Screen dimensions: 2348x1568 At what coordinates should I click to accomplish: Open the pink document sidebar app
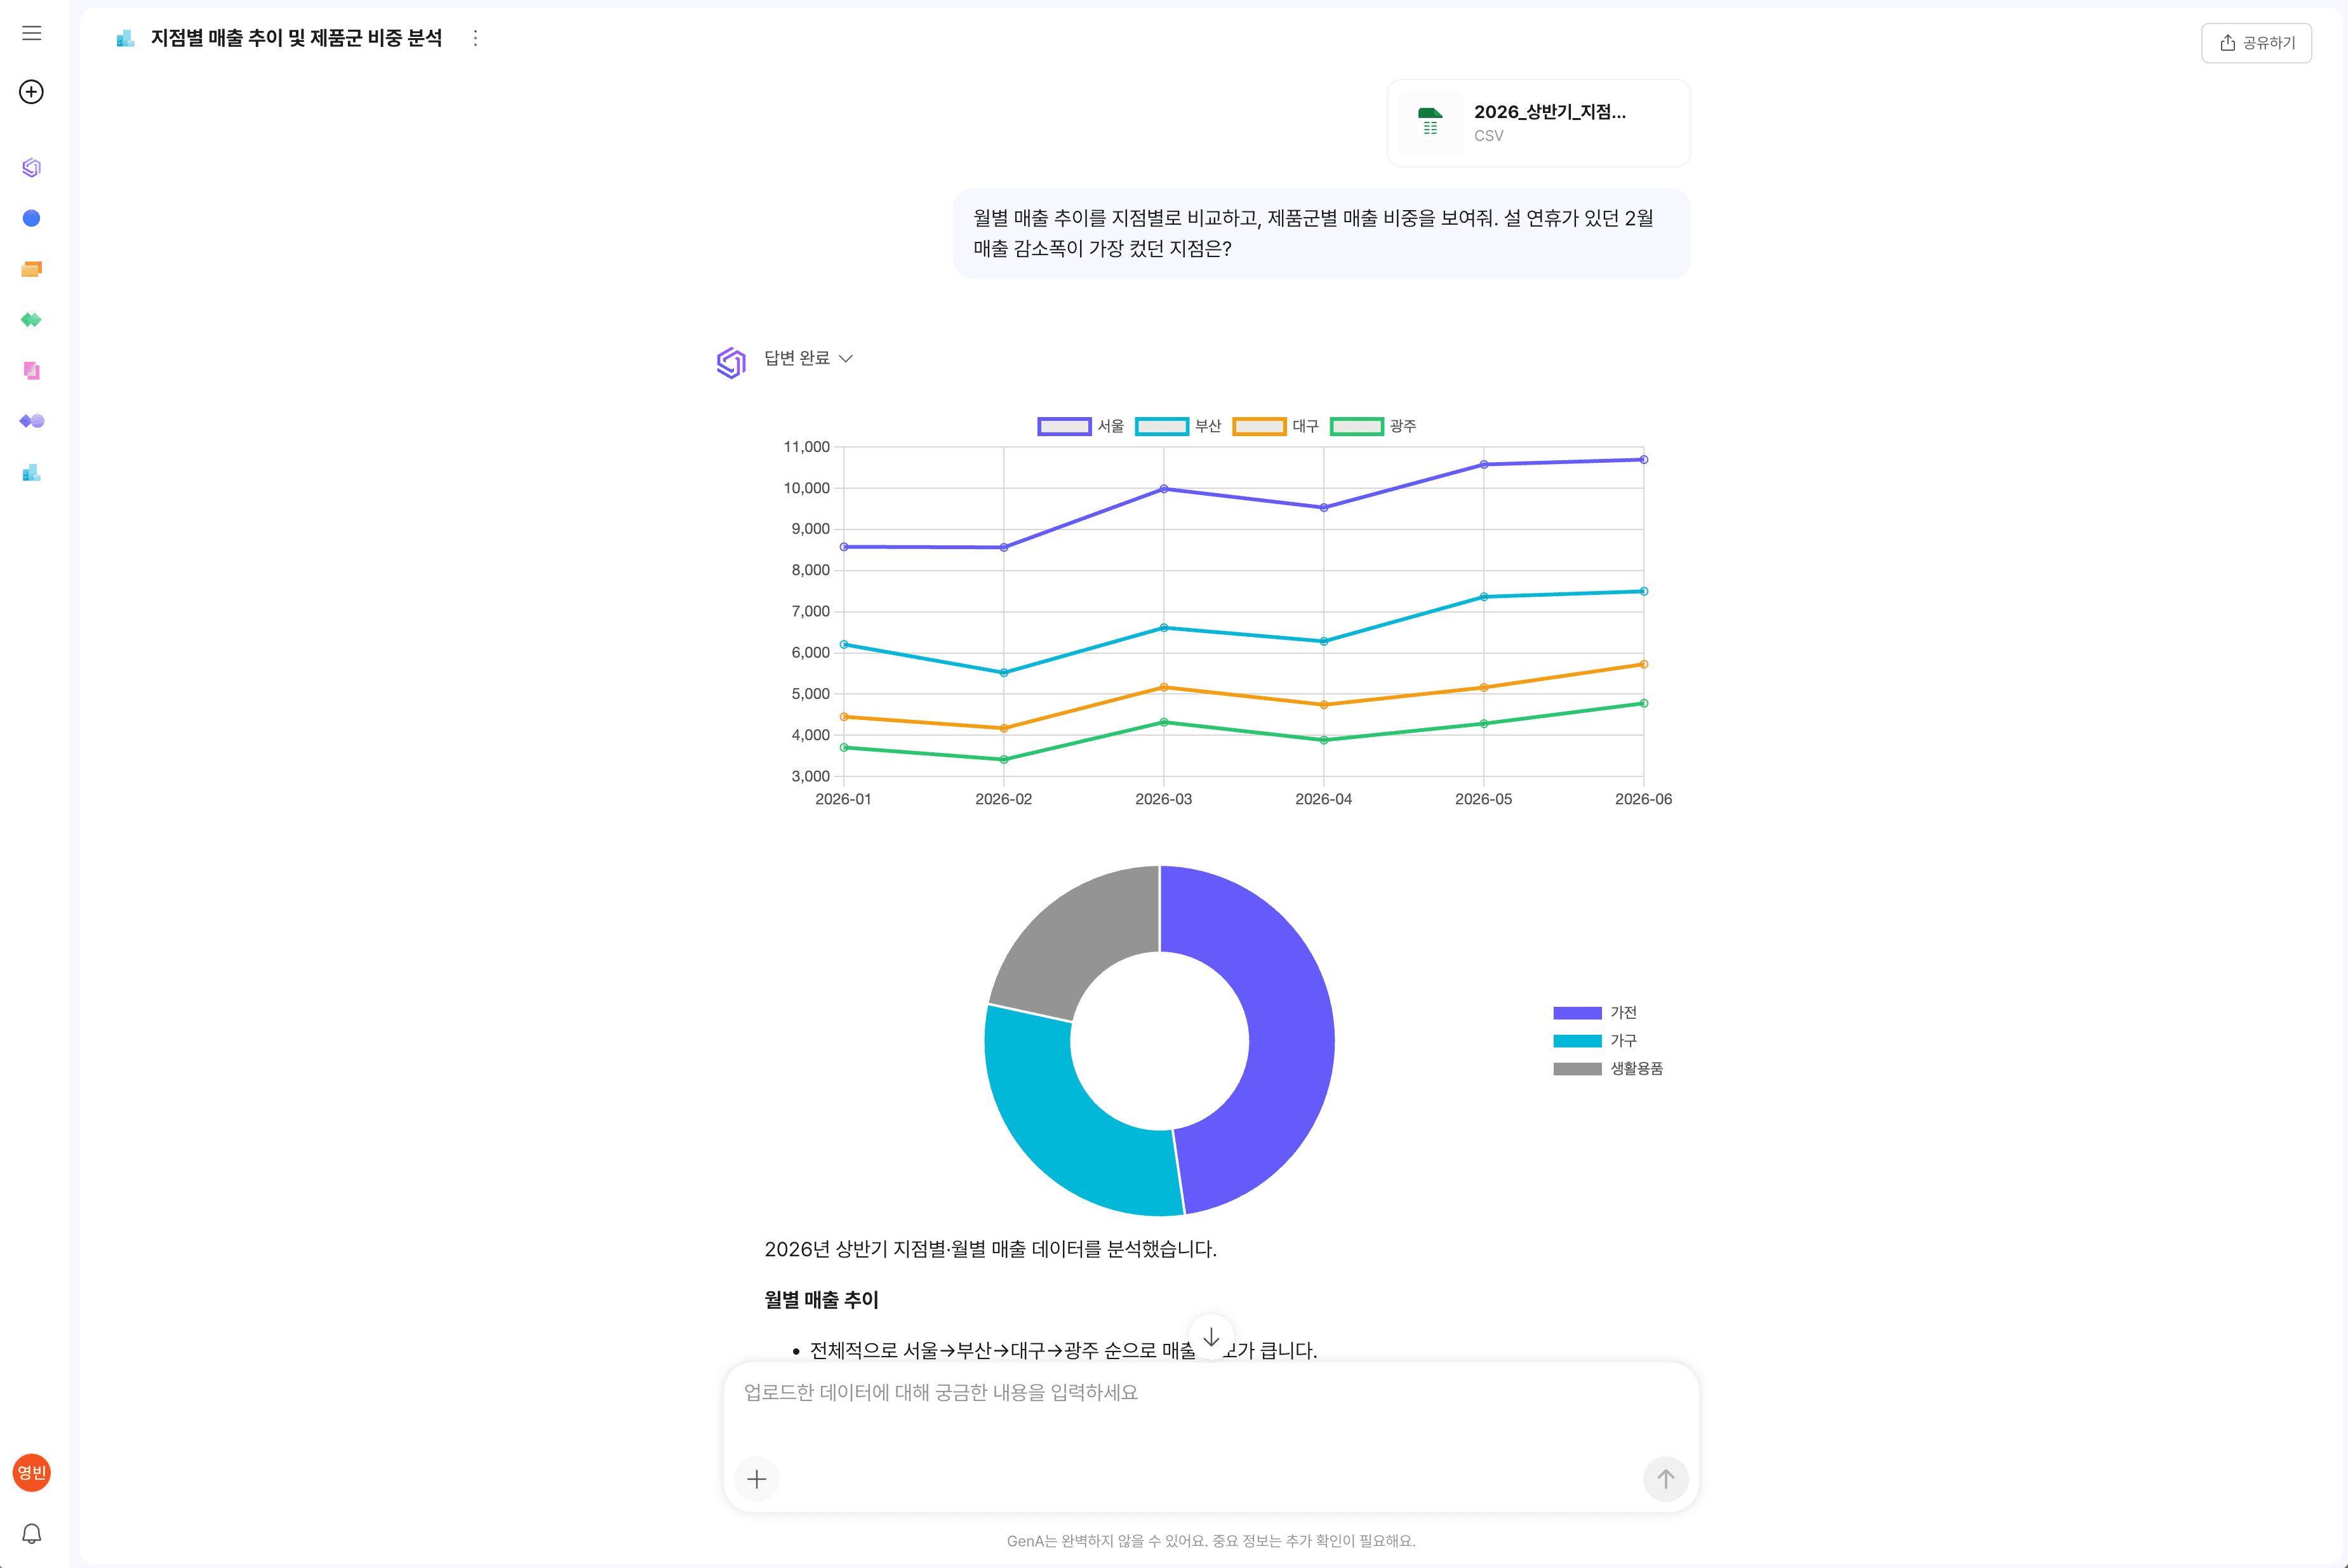point(32,371)
